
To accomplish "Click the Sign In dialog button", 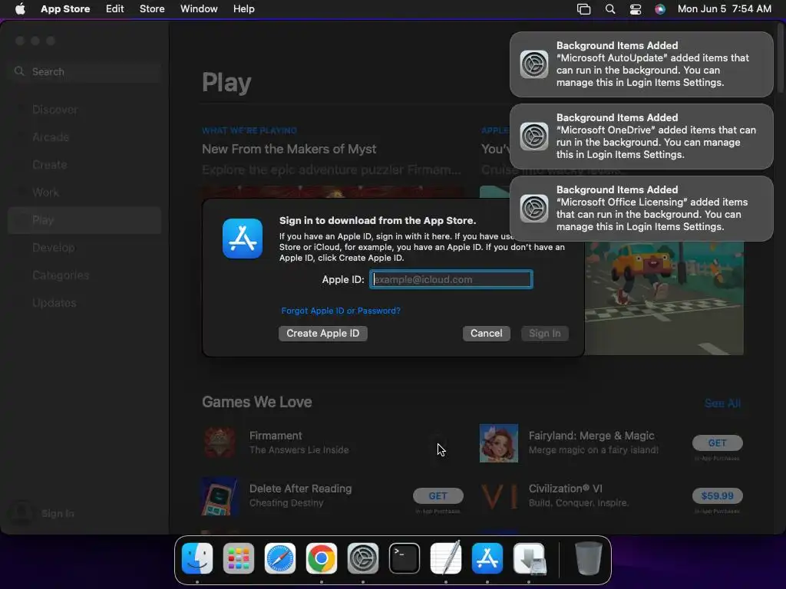I will coord(545,334).
